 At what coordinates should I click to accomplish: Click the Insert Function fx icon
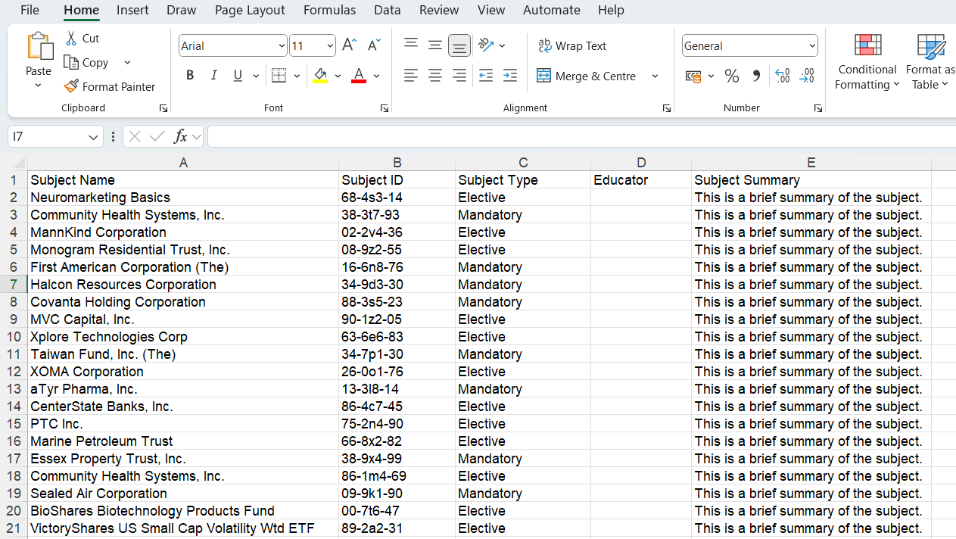pos(180,136)
